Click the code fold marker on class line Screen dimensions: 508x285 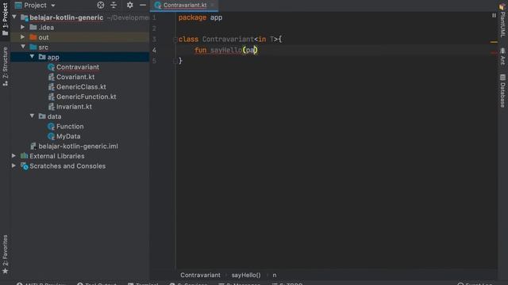175,40
